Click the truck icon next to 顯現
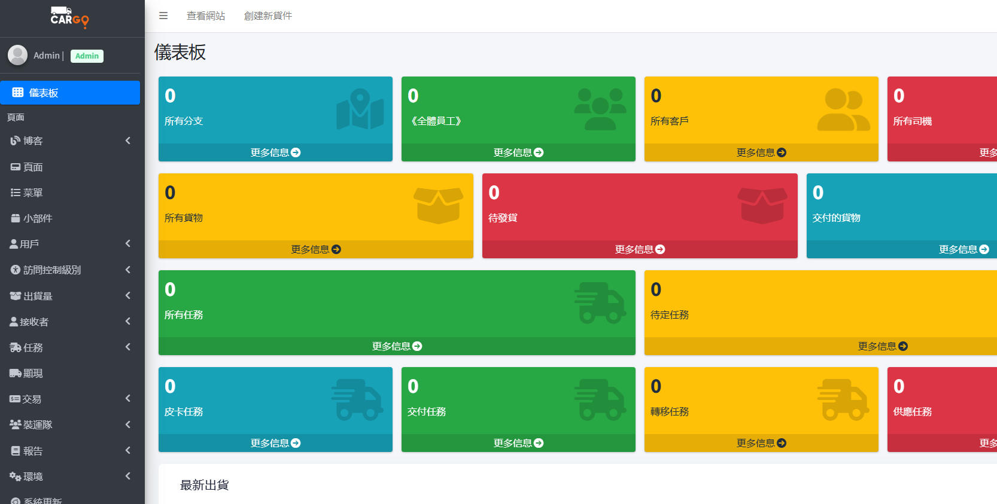Viewport: 997px width, 504px height. pyautogui.click(x=16, y=373)
